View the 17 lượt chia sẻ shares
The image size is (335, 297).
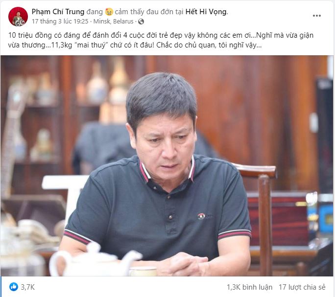[302, 287]
